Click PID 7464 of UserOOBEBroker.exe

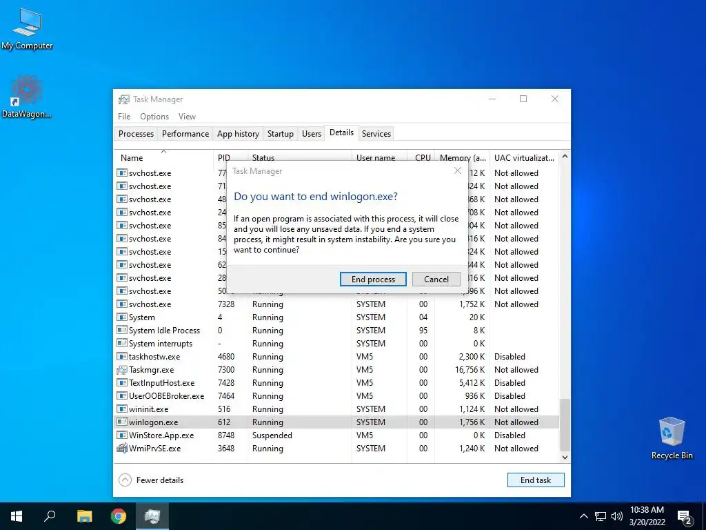226,396
